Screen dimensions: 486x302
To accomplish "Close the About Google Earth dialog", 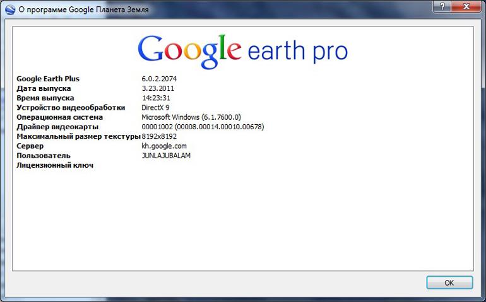I will point(466,6).
